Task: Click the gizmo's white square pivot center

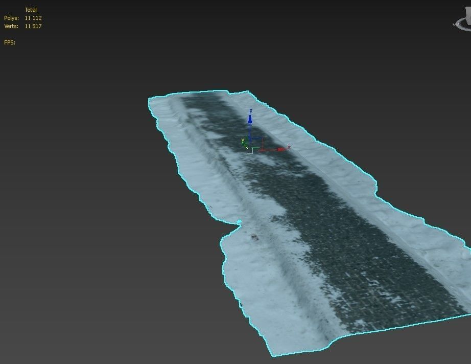Action: click(250, 151)
